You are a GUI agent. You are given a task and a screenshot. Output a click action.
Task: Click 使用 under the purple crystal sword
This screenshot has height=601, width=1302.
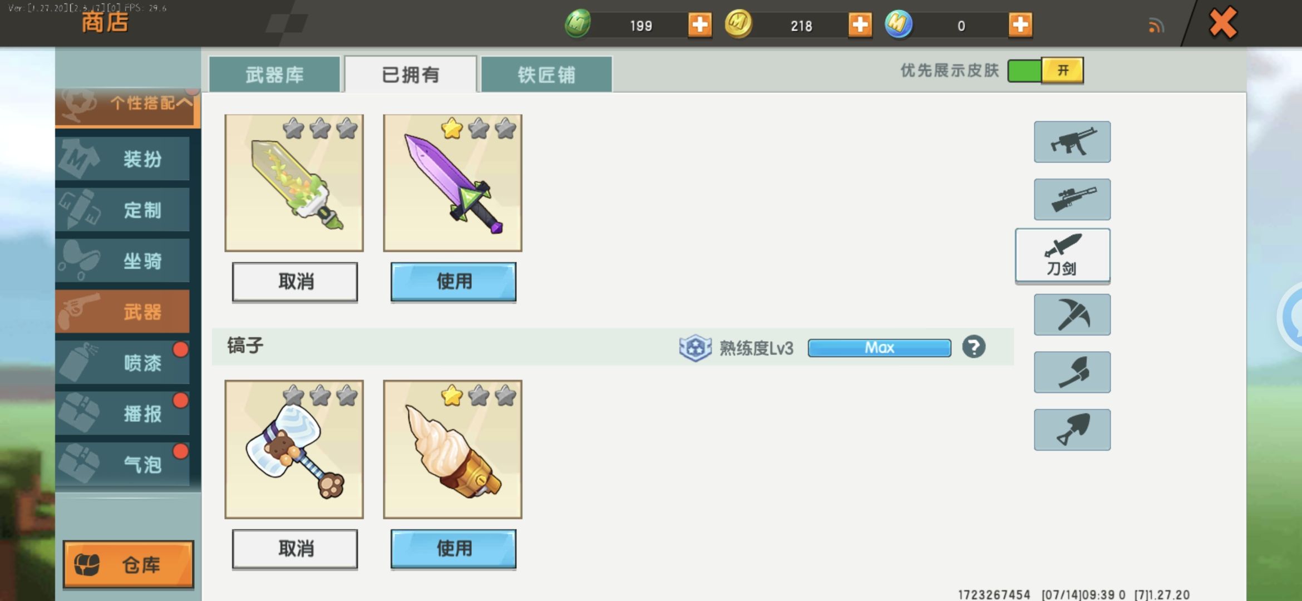click(453, 282)
